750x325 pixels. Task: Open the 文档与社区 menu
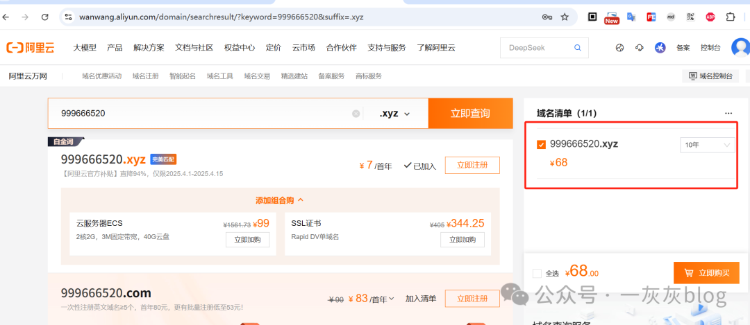point(194,48)
